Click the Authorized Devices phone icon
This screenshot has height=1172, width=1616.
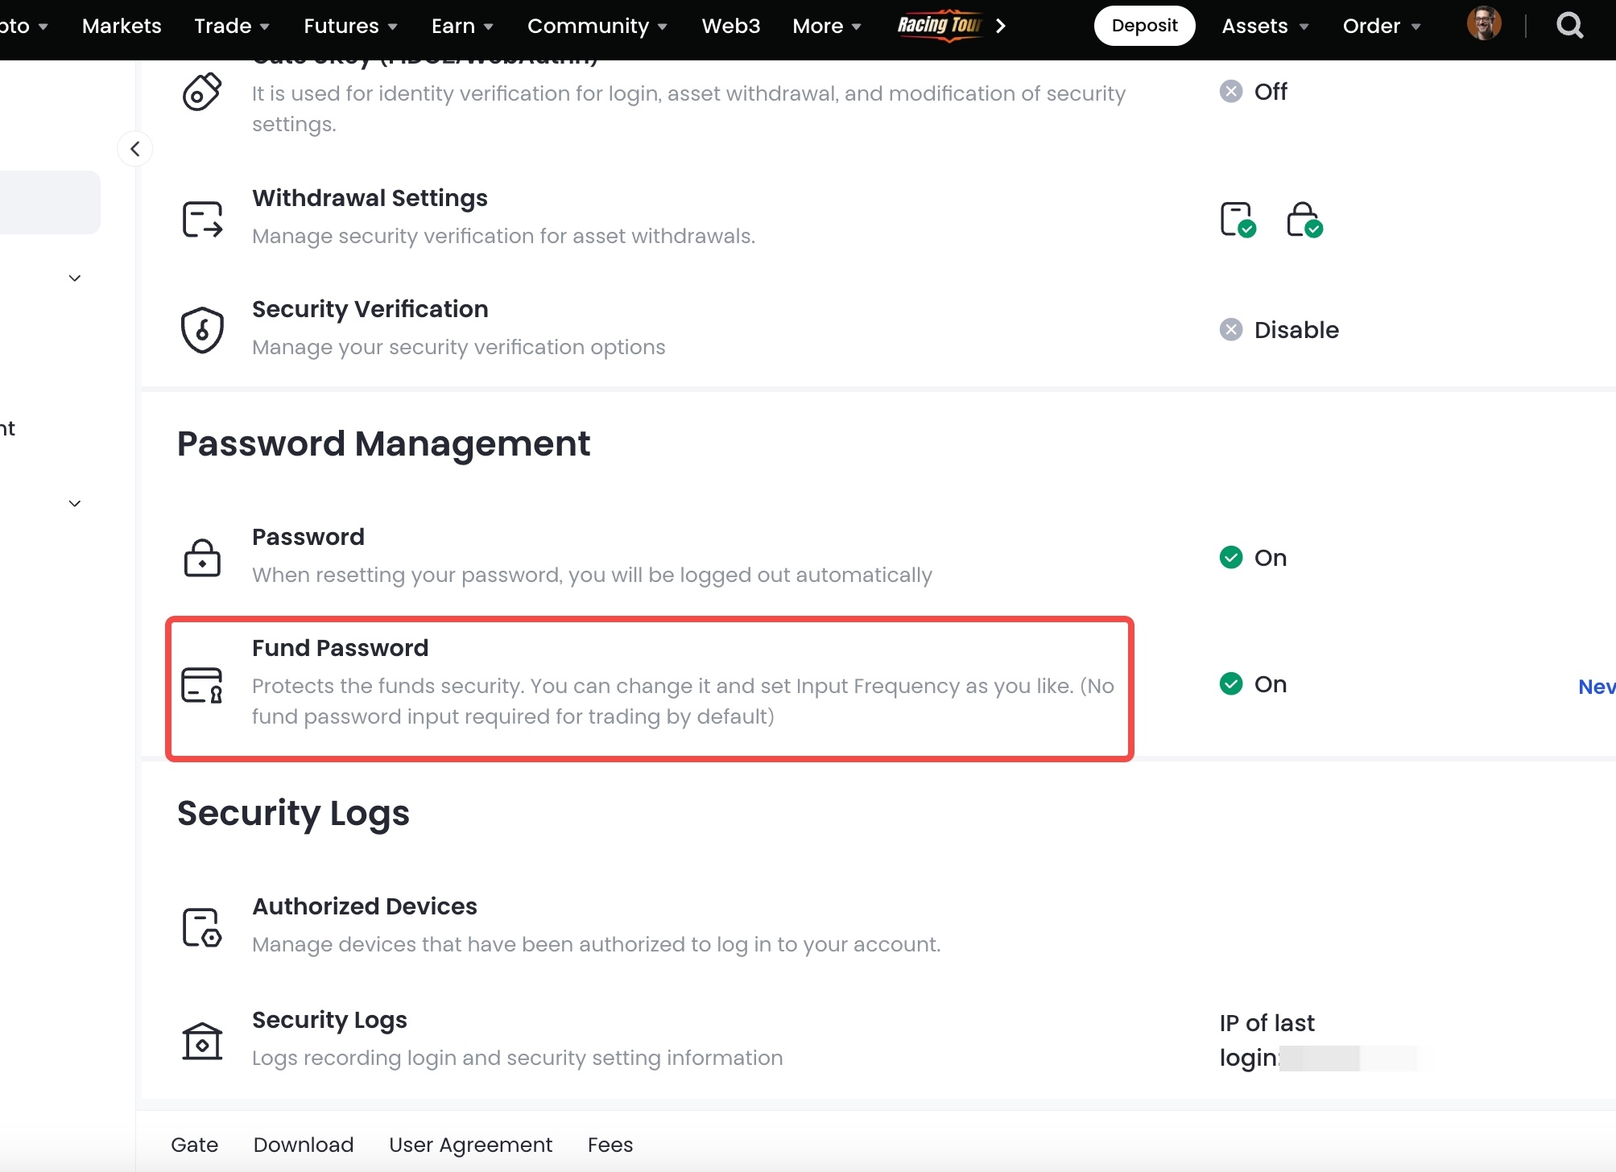(202, 927)
